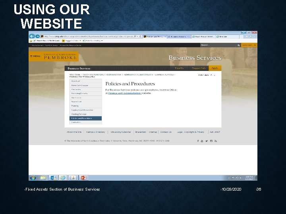The image size is (286, 214).
Task: Click the refresh icon in address bar
Action: click(x=140, y=36)
